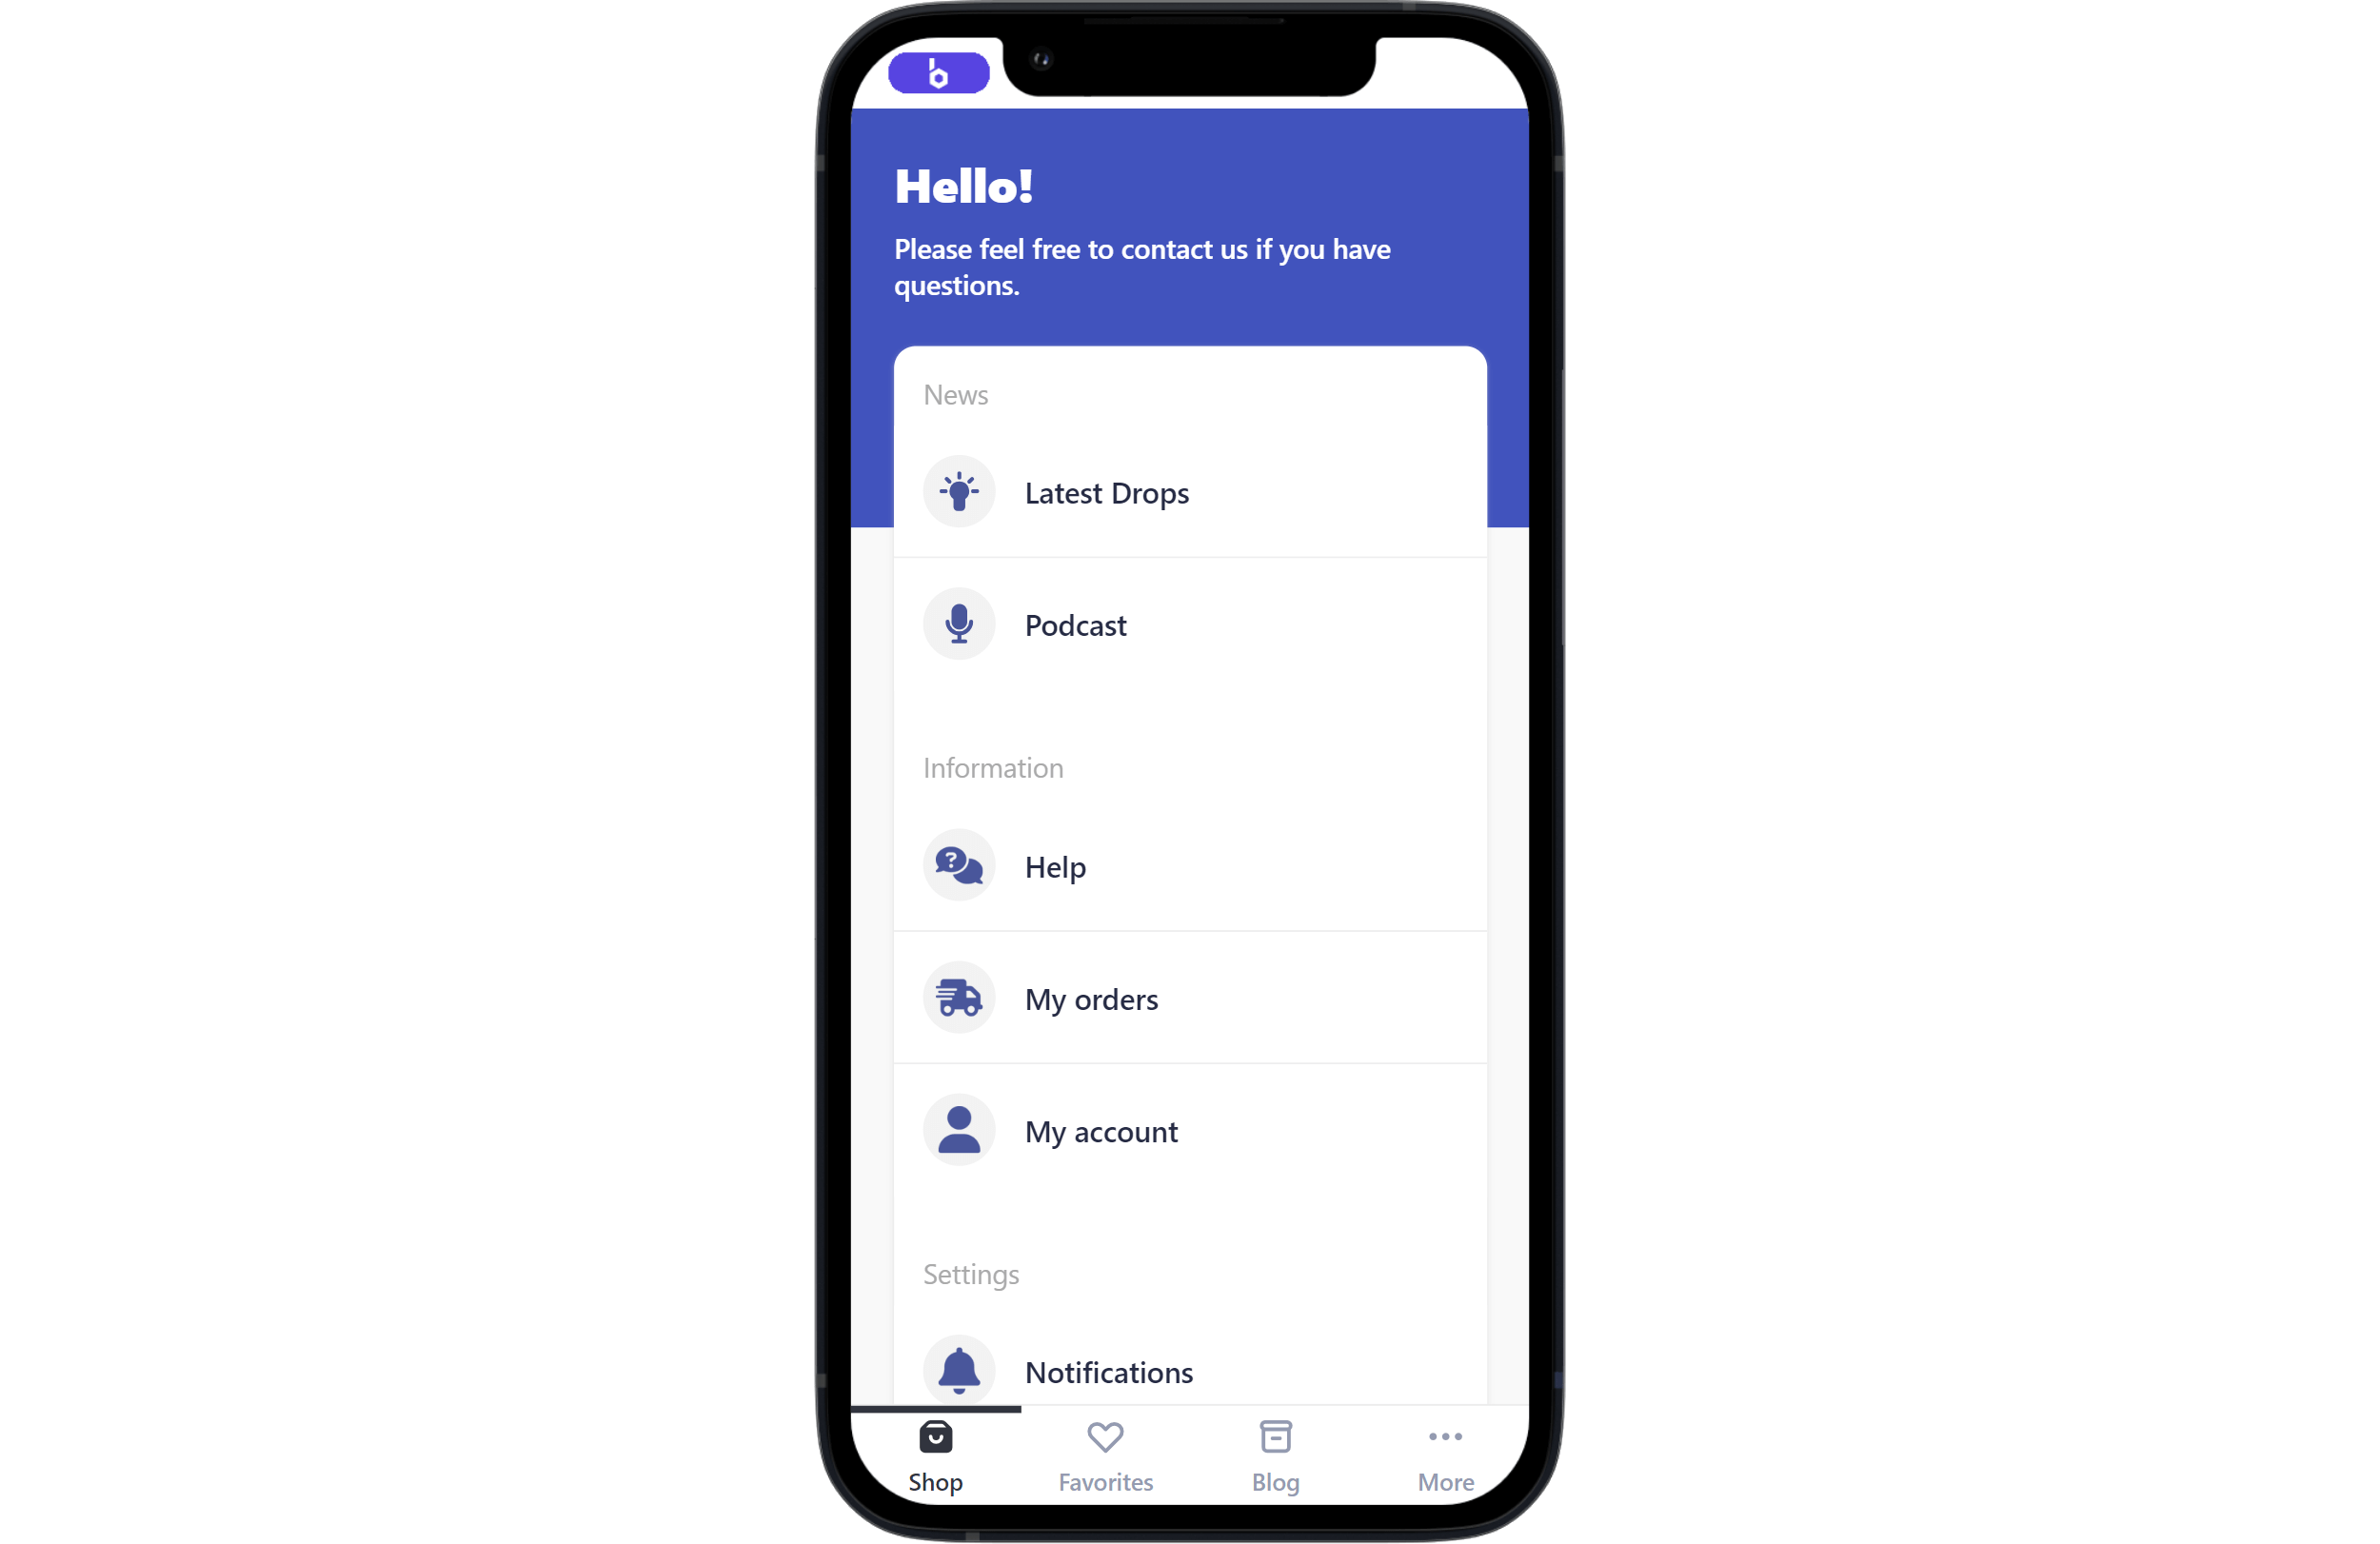Viewport: 2380px width, 1544px height.
Task: Expand the Information section
Action: [992, 767]
